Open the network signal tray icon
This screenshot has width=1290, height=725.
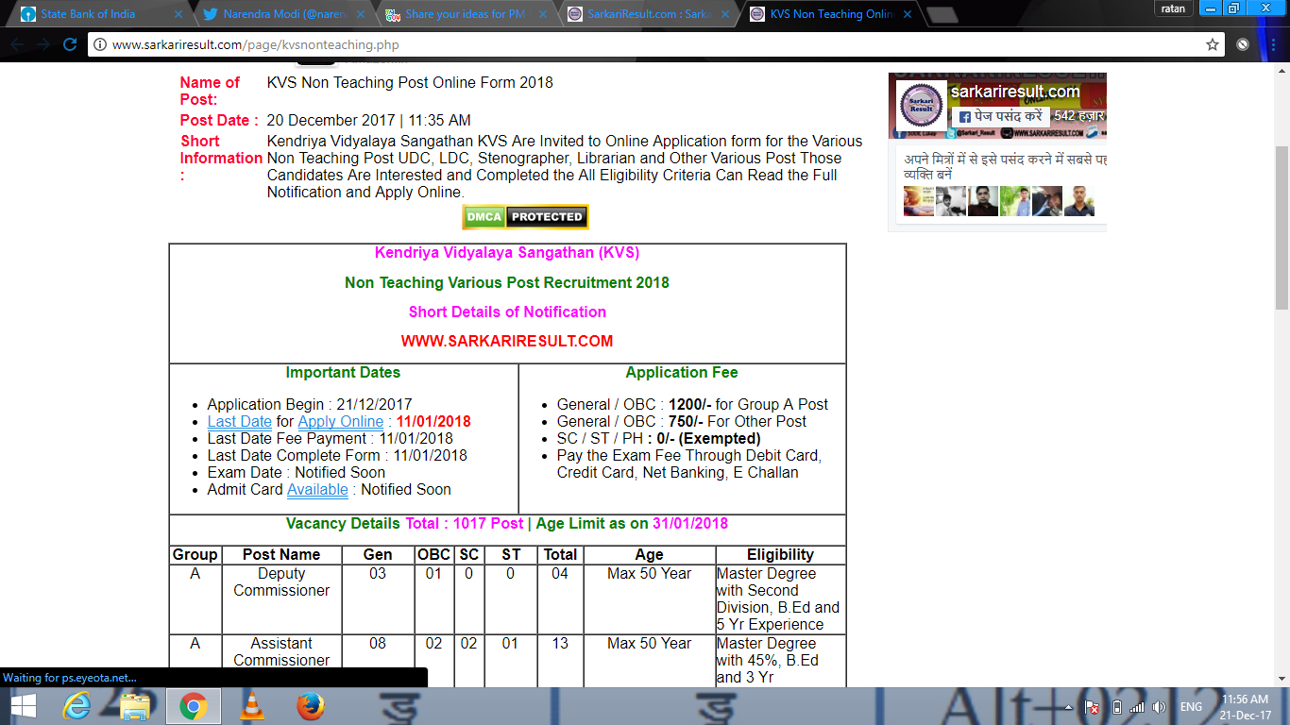(x=1137, y=707)
